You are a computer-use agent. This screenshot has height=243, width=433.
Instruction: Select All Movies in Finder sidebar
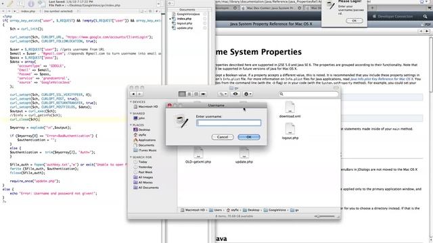click(x=143, y=182)
